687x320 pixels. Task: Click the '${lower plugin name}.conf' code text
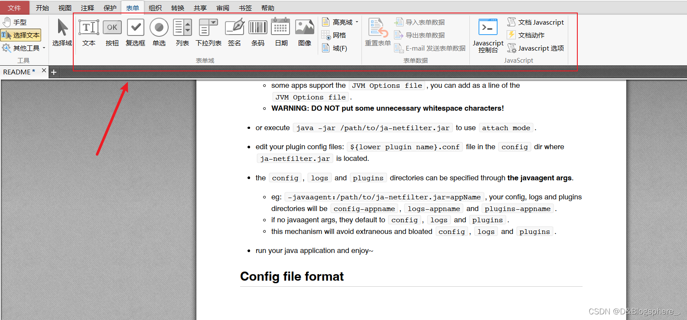[405, 147]
